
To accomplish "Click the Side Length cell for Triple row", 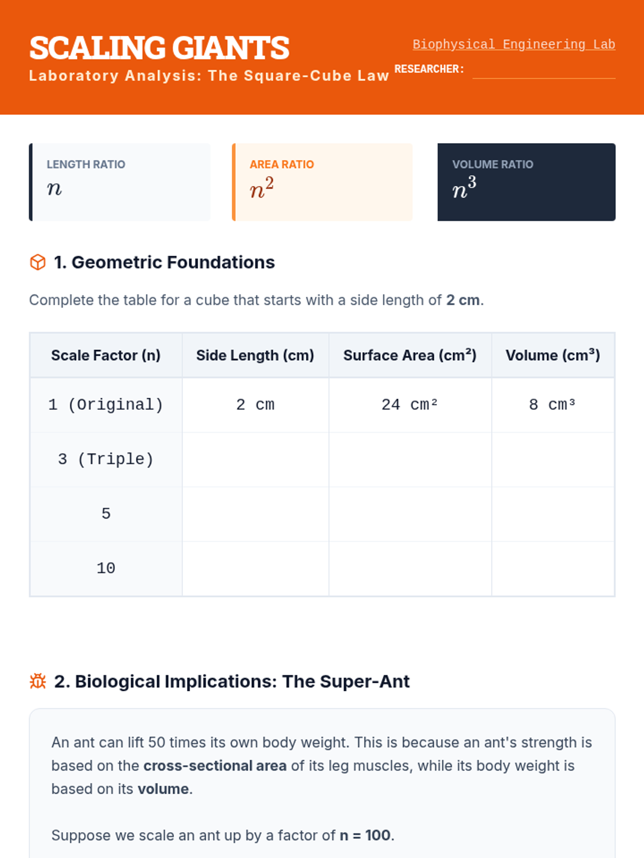I will pos(255,460).
